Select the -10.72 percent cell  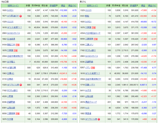click(153, 22)
